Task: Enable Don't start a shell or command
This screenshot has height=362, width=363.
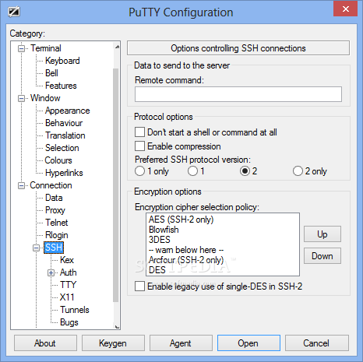Action: coord(139,132)
